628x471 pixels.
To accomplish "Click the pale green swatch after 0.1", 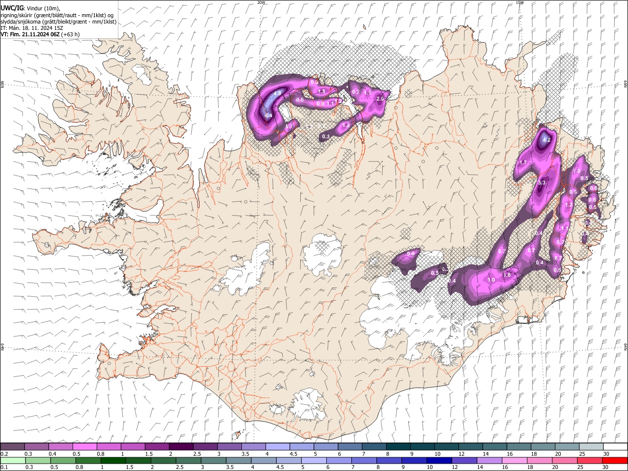I will point(13,460).
